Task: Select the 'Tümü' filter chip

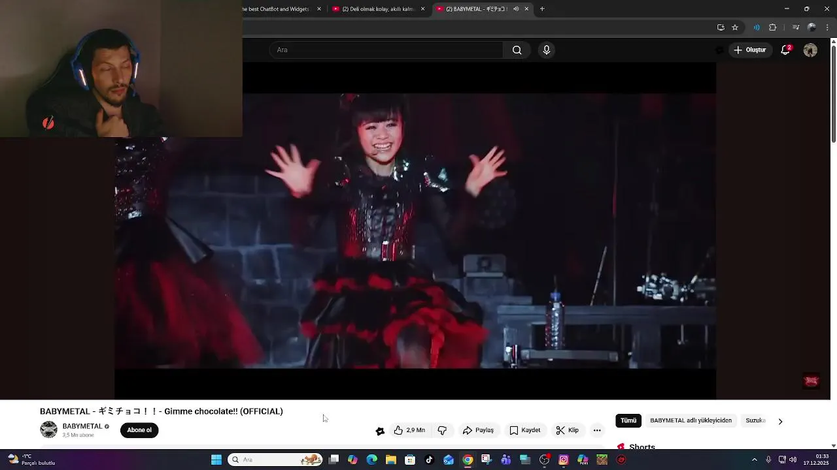Action: 628,420
